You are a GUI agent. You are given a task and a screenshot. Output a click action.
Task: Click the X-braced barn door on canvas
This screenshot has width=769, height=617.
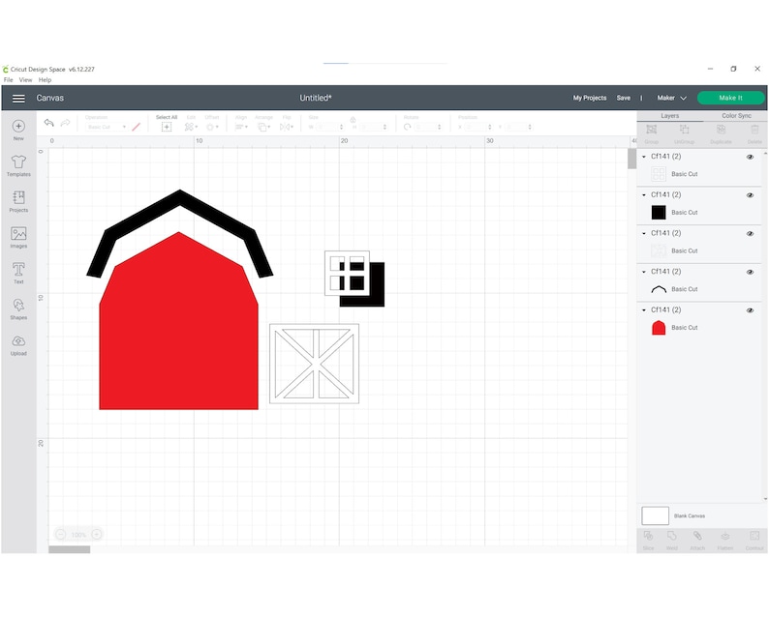(x=314, y=364)
